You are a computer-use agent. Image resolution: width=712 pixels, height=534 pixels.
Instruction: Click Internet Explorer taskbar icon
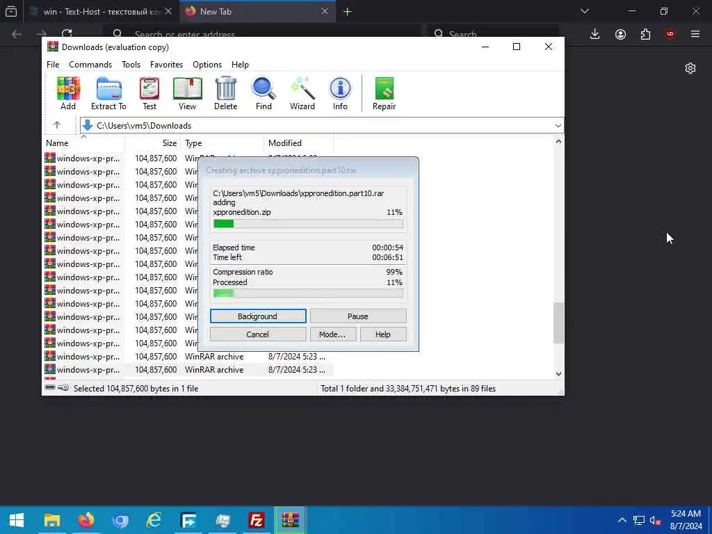tap(154, 520)
